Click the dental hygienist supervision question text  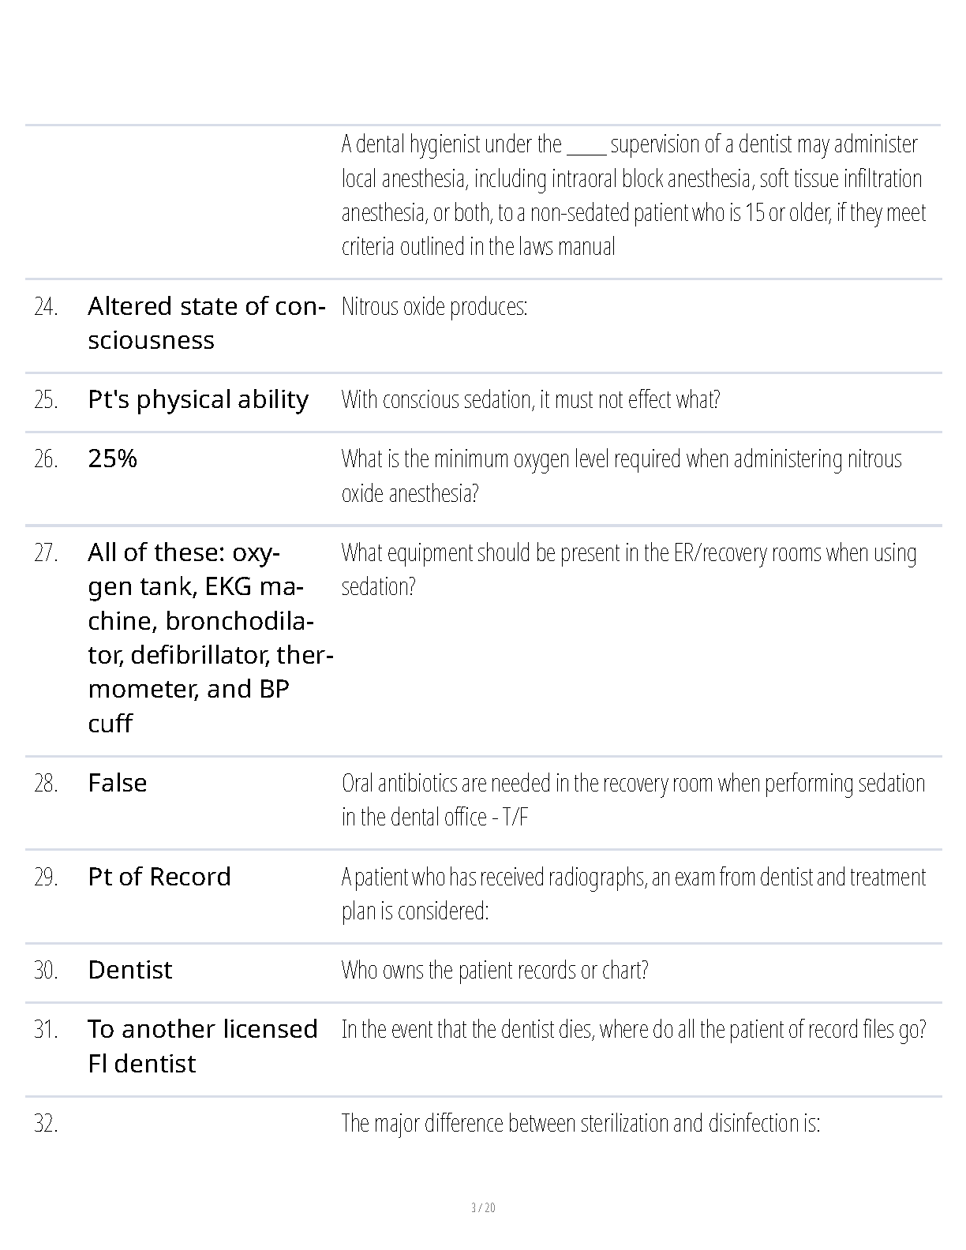(634, 195)
